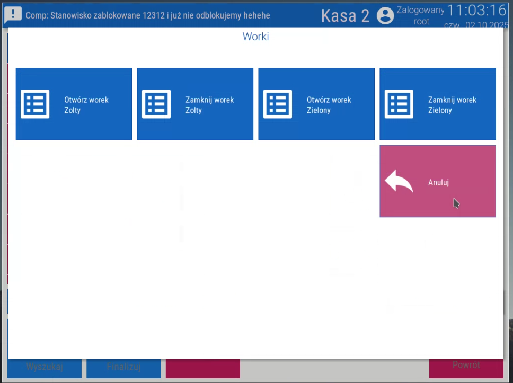Click list icon on Zamknij worek Zolty tile
This screenshot has width=513, height=383.
pos(156,104)
